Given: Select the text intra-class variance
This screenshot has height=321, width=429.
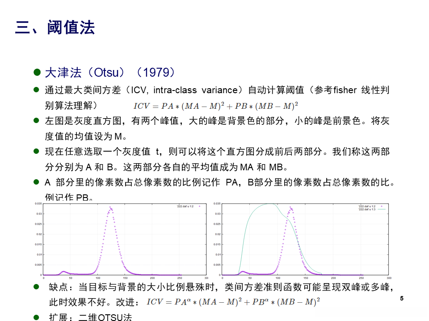Looking at the screenshot, I should (196, 90).
